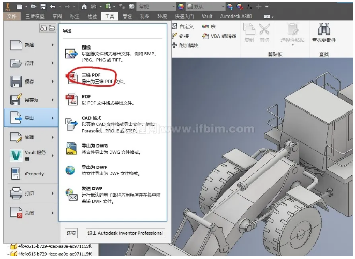Switch to the Vault ribbon tab
355x259 pixels.
(x=207, y=17)
